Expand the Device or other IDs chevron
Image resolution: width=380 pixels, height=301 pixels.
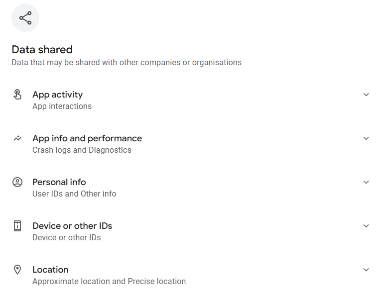click(x=366, y=226)
